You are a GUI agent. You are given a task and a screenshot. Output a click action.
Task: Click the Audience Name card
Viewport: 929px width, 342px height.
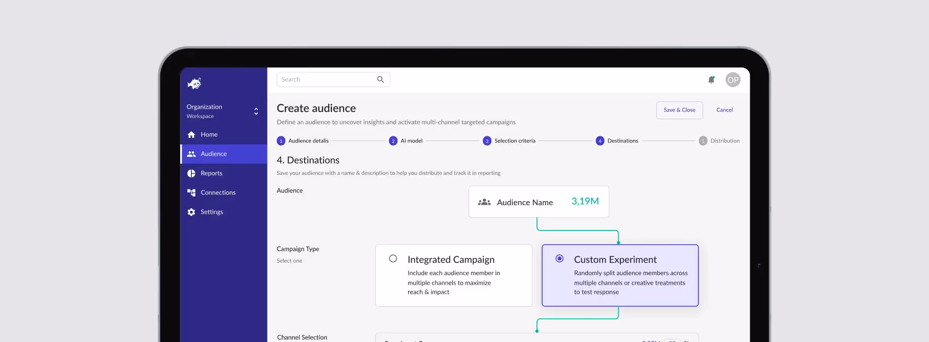(539, 202)
